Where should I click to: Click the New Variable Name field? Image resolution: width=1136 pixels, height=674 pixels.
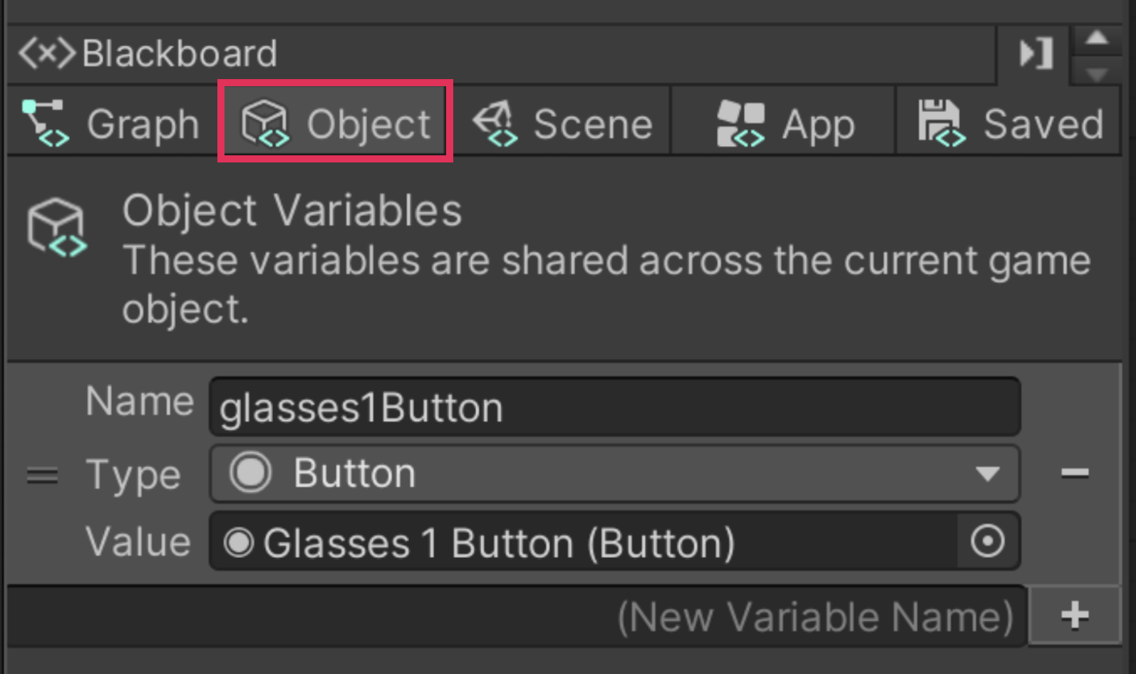coord(517,616)
